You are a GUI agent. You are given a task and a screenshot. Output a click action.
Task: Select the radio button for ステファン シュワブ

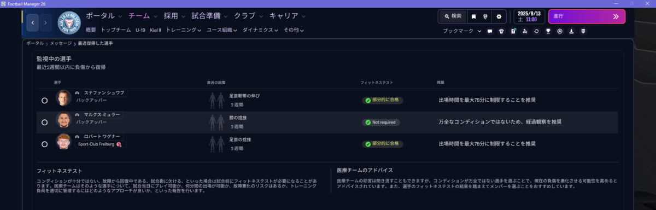tap(44, 101)
